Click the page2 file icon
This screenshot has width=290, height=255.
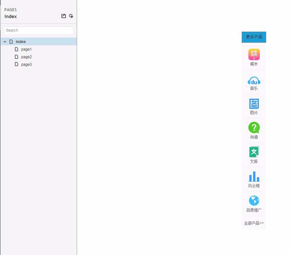point(17,57)
